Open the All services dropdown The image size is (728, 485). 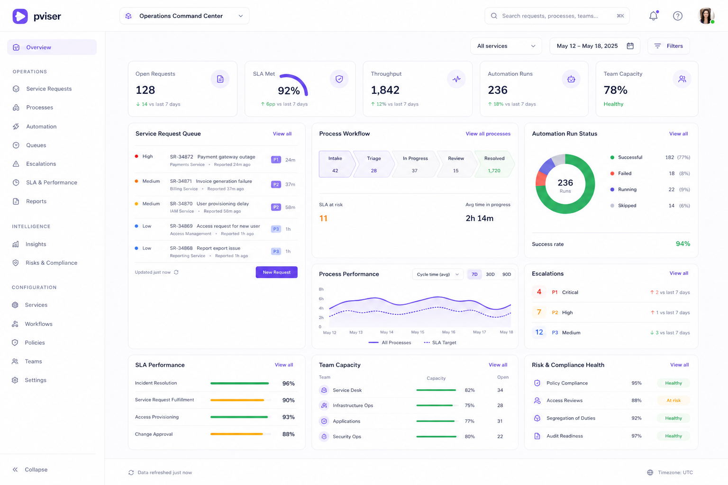coord(506,46)
